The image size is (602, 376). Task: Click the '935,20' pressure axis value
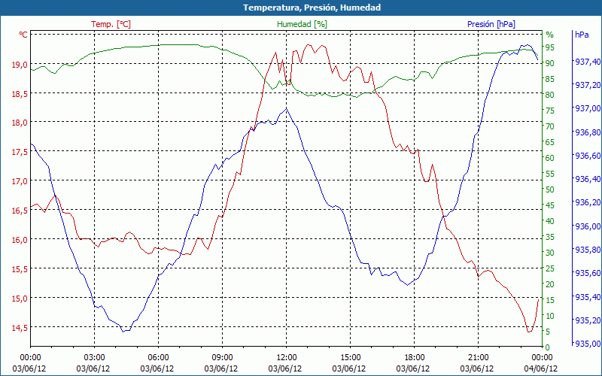(586, 320)
